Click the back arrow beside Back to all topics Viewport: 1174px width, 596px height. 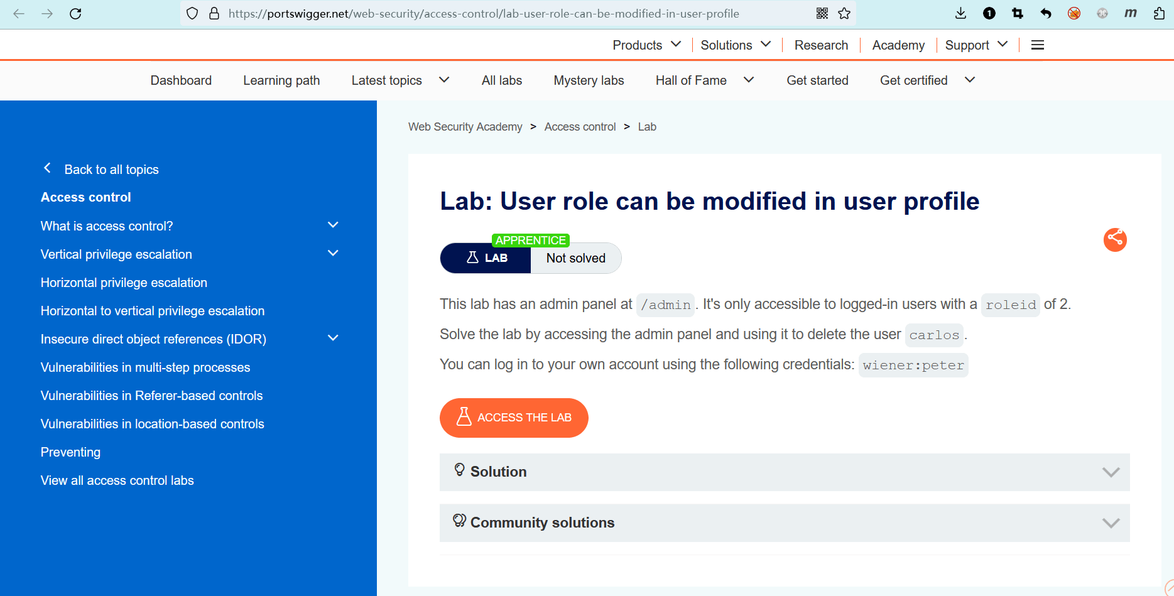pyautogui.click(x=47, y=168)
